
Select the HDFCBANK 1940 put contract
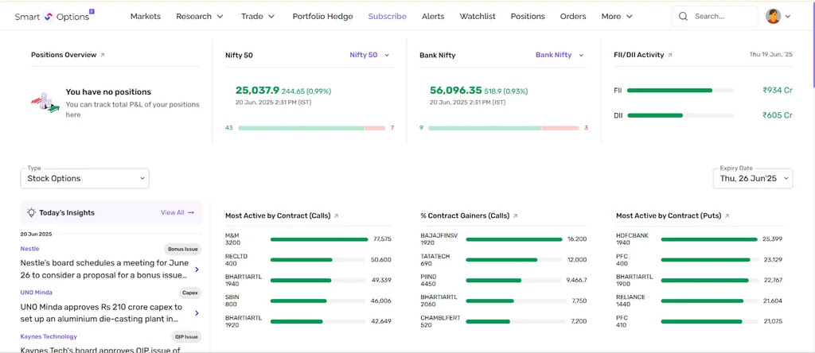point(699,239)
